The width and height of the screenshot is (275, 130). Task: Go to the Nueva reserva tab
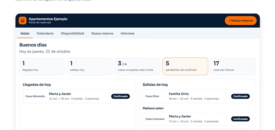pos(102,34)
